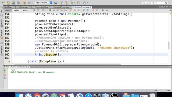Click inside the Search field
172x97 pixels.
[x=155, y=3]
